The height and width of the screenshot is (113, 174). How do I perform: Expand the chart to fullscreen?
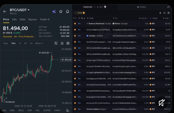pyautogui.click(x=5, y=99)
